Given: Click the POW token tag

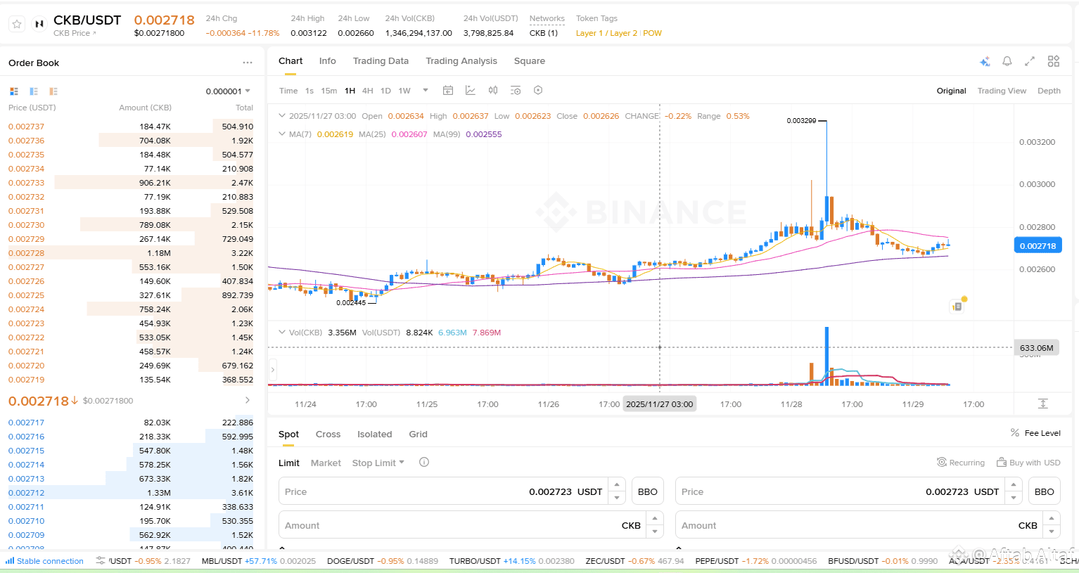Looking at the screenshot, I should point(652,33).
